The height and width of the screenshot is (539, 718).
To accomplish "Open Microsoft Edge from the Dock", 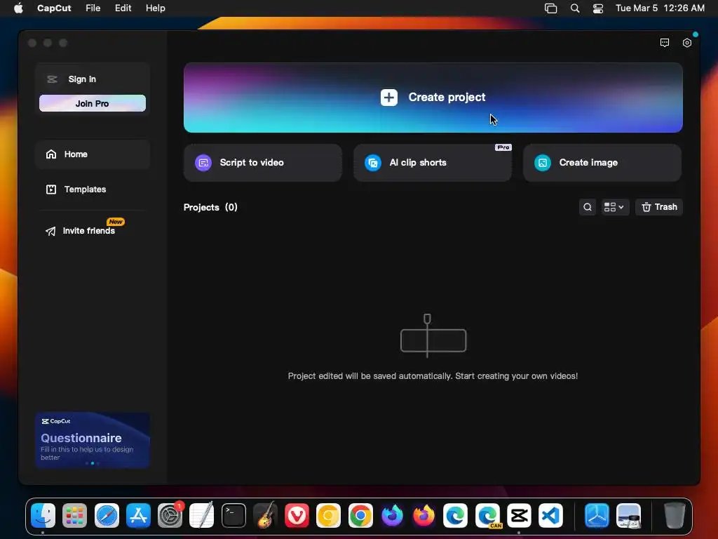I will click(456, 516).
